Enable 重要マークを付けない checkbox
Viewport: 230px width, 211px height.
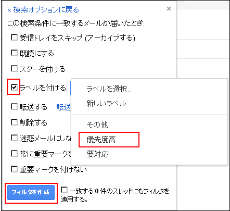tap(14, 169)
